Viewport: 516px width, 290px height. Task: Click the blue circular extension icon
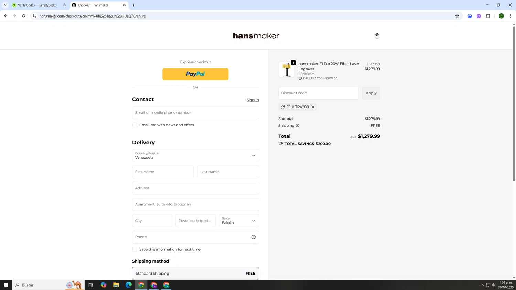point(470,16)
